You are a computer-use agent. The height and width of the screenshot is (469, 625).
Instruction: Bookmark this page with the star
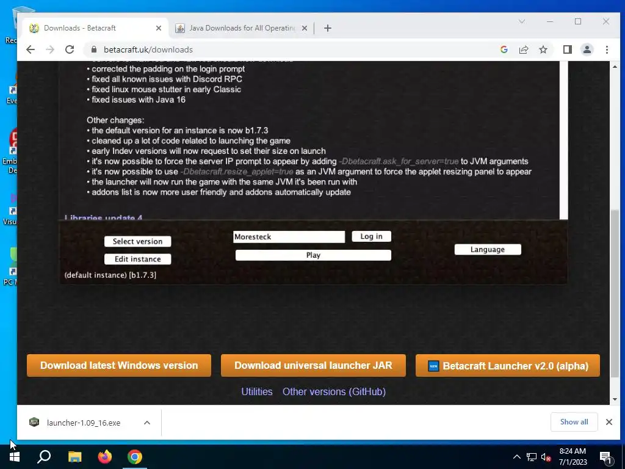(x=543, y=49)
